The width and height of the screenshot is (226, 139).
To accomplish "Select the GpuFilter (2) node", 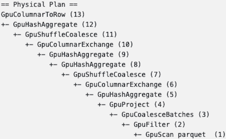I will (x=159, y=125).
